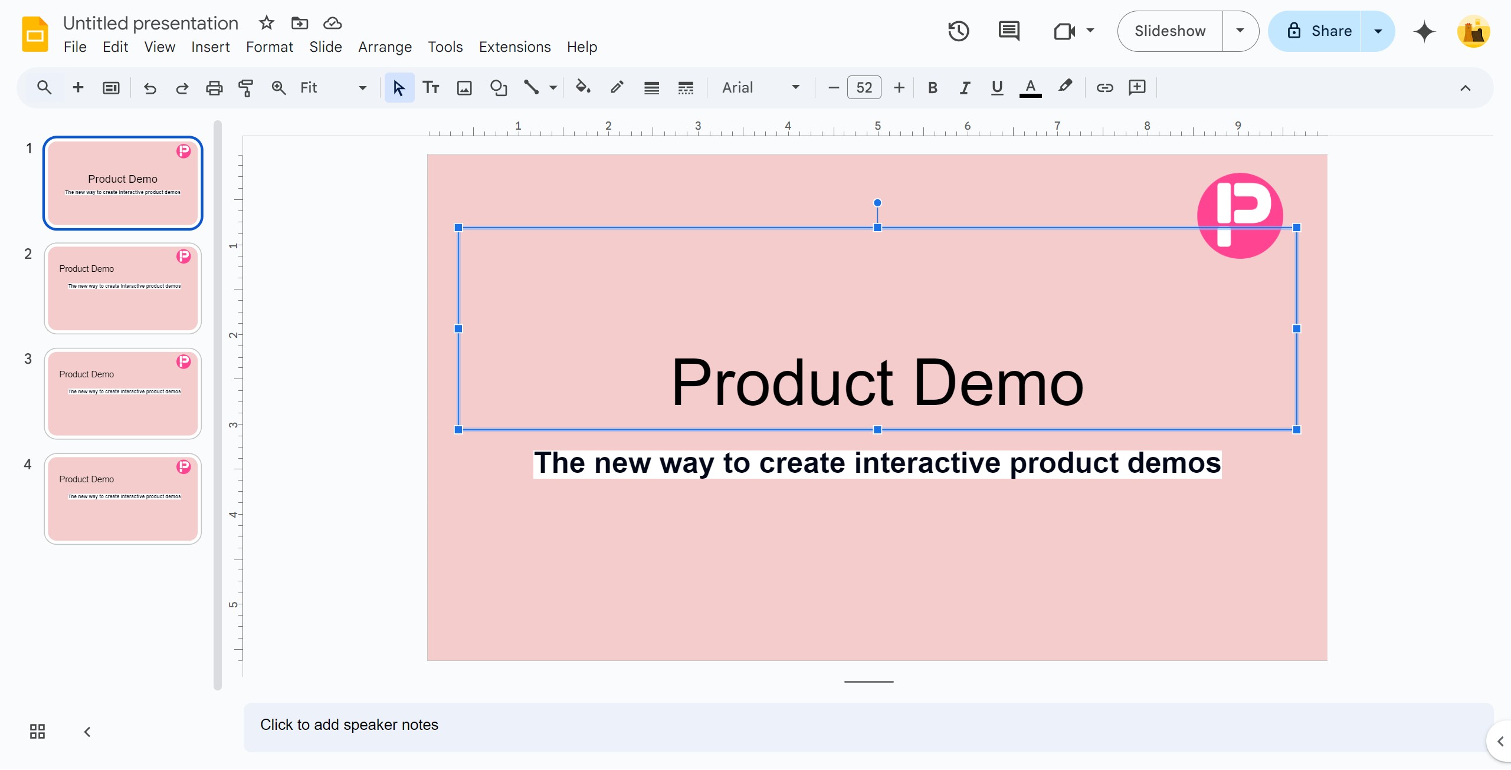Undo the last action
This screenshot has height=770, width=1511.
click(x=150, y=88)
